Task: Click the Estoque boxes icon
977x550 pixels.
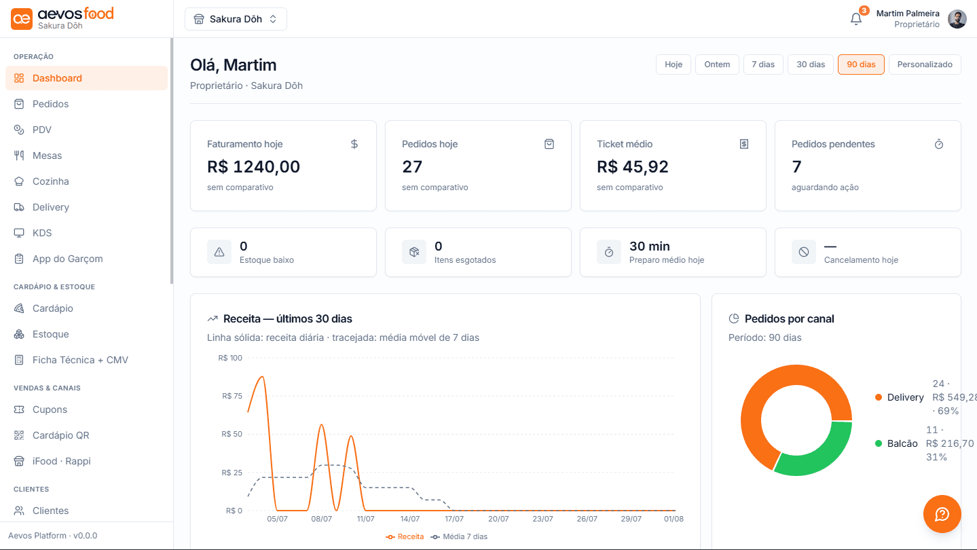Action: point(19,334)
